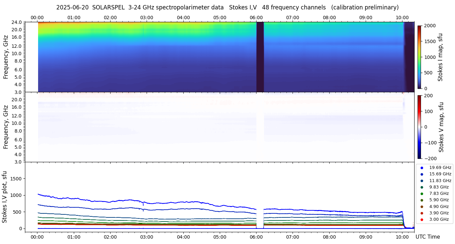Screen dimensions: 455x244
Task: Click the 03:00 tick on top time axis
Action: click(x=147, y=21)
